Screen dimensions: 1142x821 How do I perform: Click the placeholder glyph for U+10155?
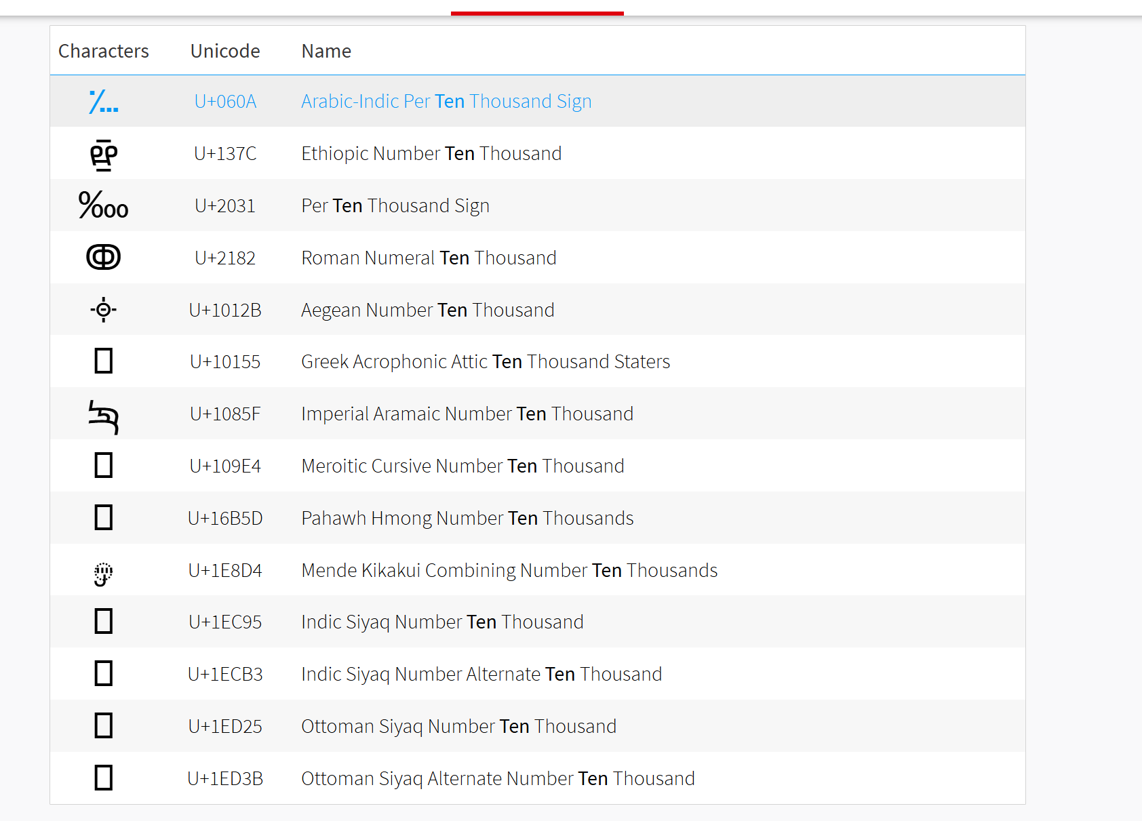[103, 361]
